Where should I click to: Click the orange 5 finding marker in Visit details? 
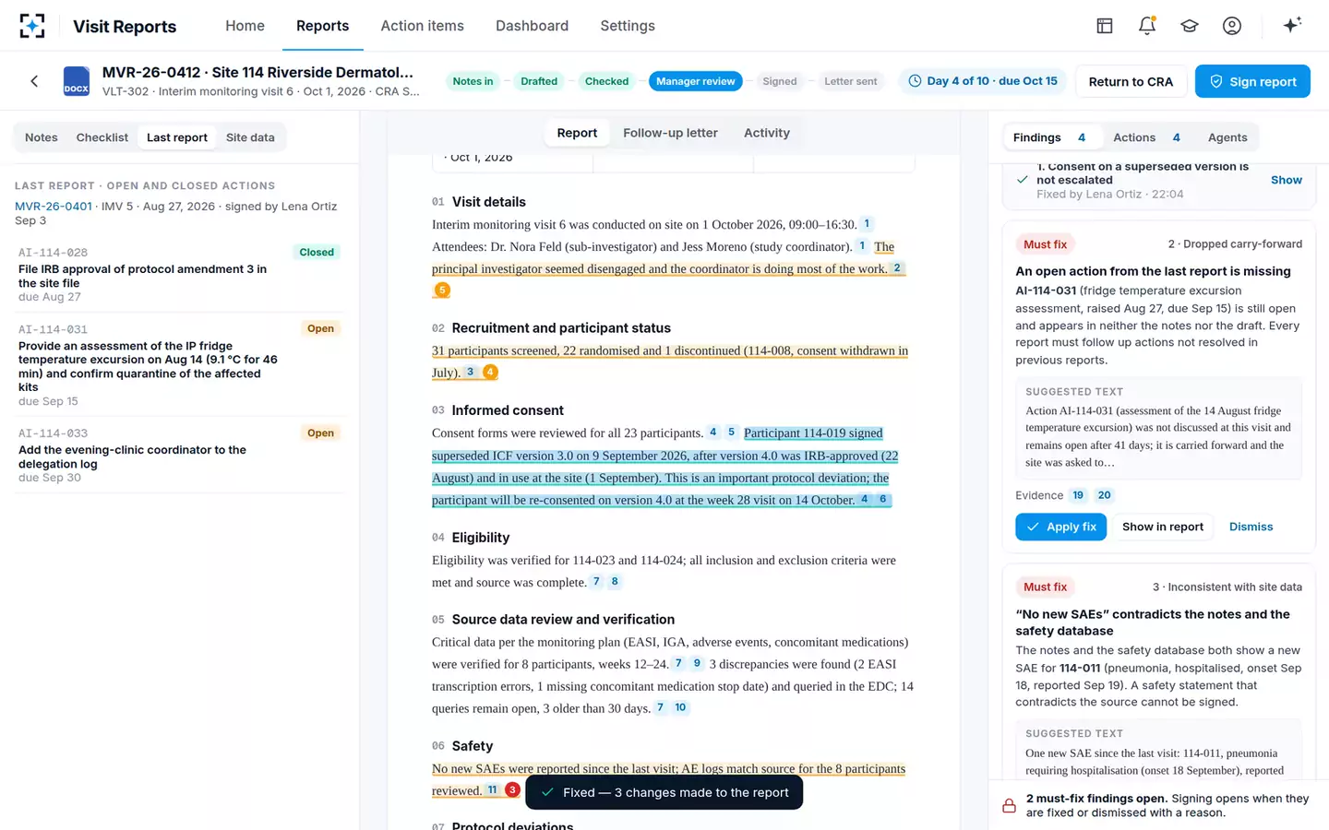tap(442, 290)
